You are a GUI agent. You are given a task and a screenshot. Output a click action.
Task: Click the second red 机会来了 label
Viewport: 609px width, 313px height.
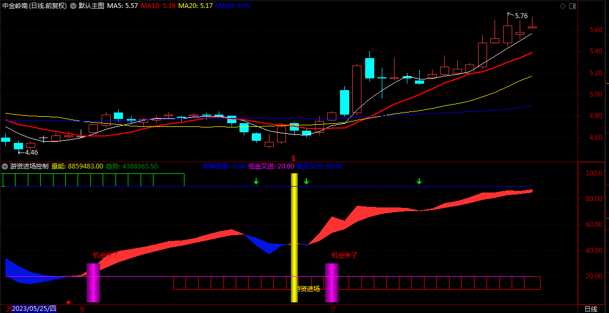pyautogui.click(x=344, y=255)
